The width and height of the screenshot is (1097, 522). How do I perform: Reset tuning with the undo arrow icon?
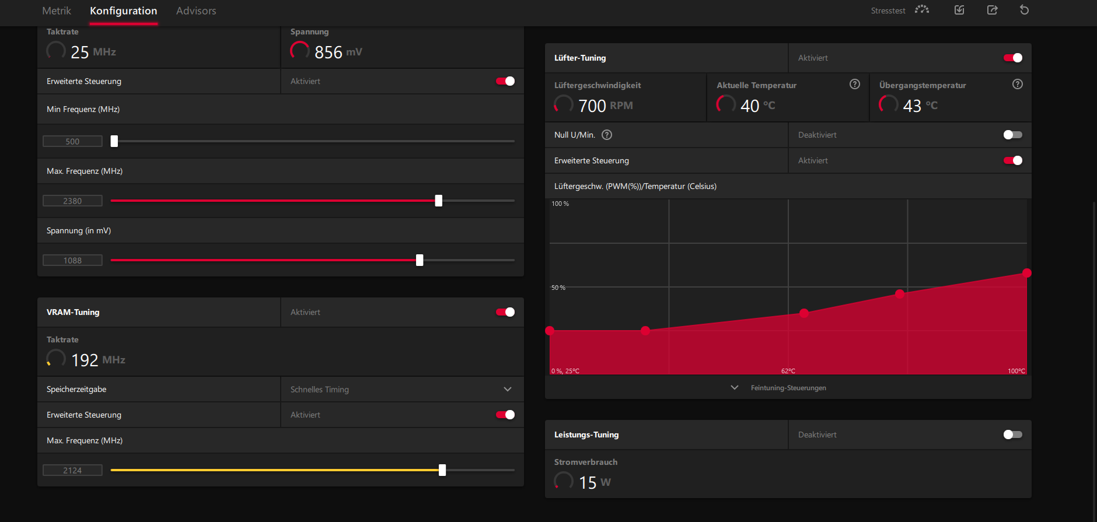[1024, 10]
